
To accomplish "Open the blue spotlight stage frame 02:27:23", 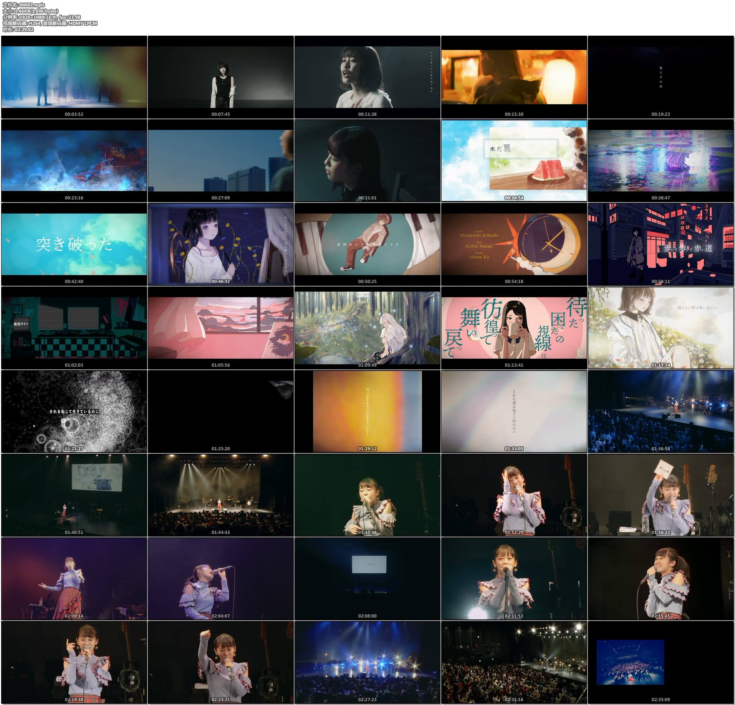I will pyautogui.click(x=367, y=662).
